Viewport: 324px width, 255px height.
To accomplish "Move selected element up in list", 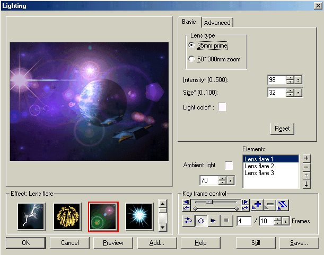I will click(x=306, y=176).
